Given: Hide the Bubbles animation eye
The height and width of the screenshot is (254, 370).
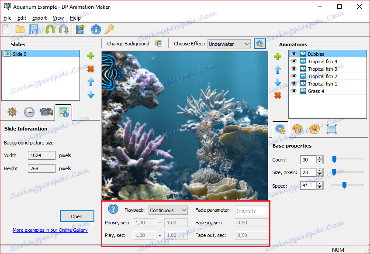Looking at the screenshot, I should point(294,54).
